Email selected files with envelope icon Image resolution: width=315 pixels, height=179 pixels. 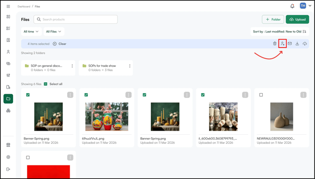click(x=290, y=44)
